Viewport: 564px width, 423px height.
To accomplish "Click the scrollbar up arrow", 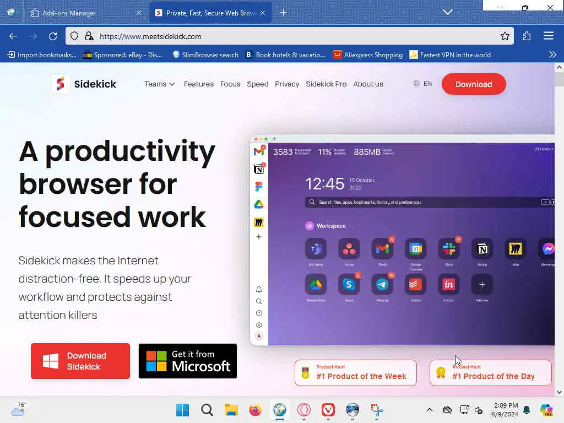I will point(559,67).
